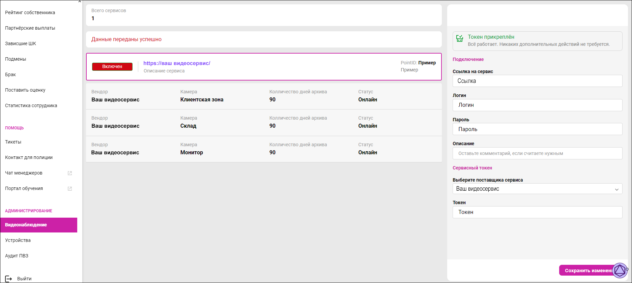Select Контакт для полиции
Image resolution: width=632 pixels, height=283 pixels.
pyautogui.click(x=29, y=157)
